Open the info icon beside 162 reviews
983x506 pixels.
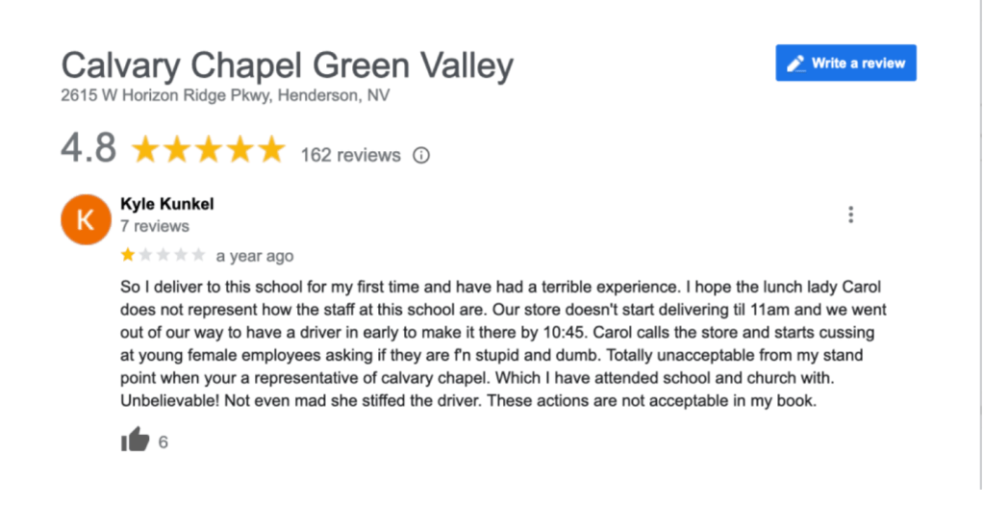pyautogui.click(x=420, y=155)
